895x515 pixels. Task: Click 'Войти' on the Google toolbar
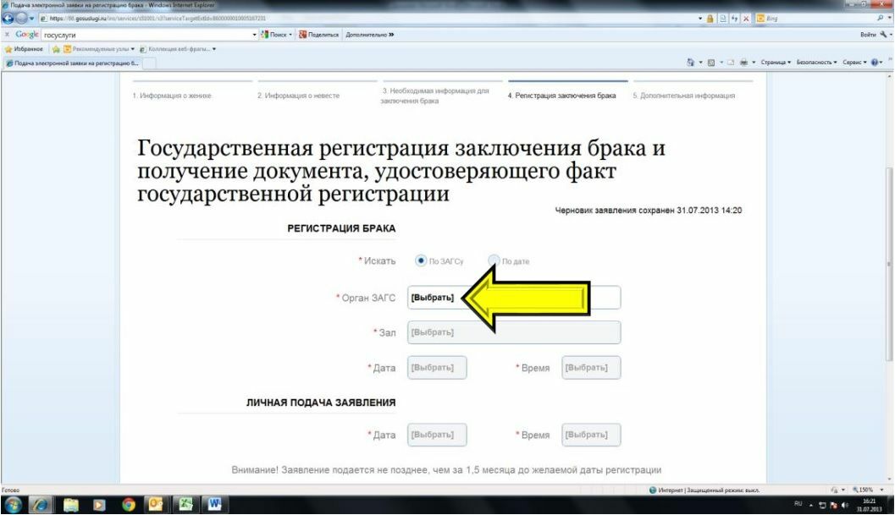(868, 35)
